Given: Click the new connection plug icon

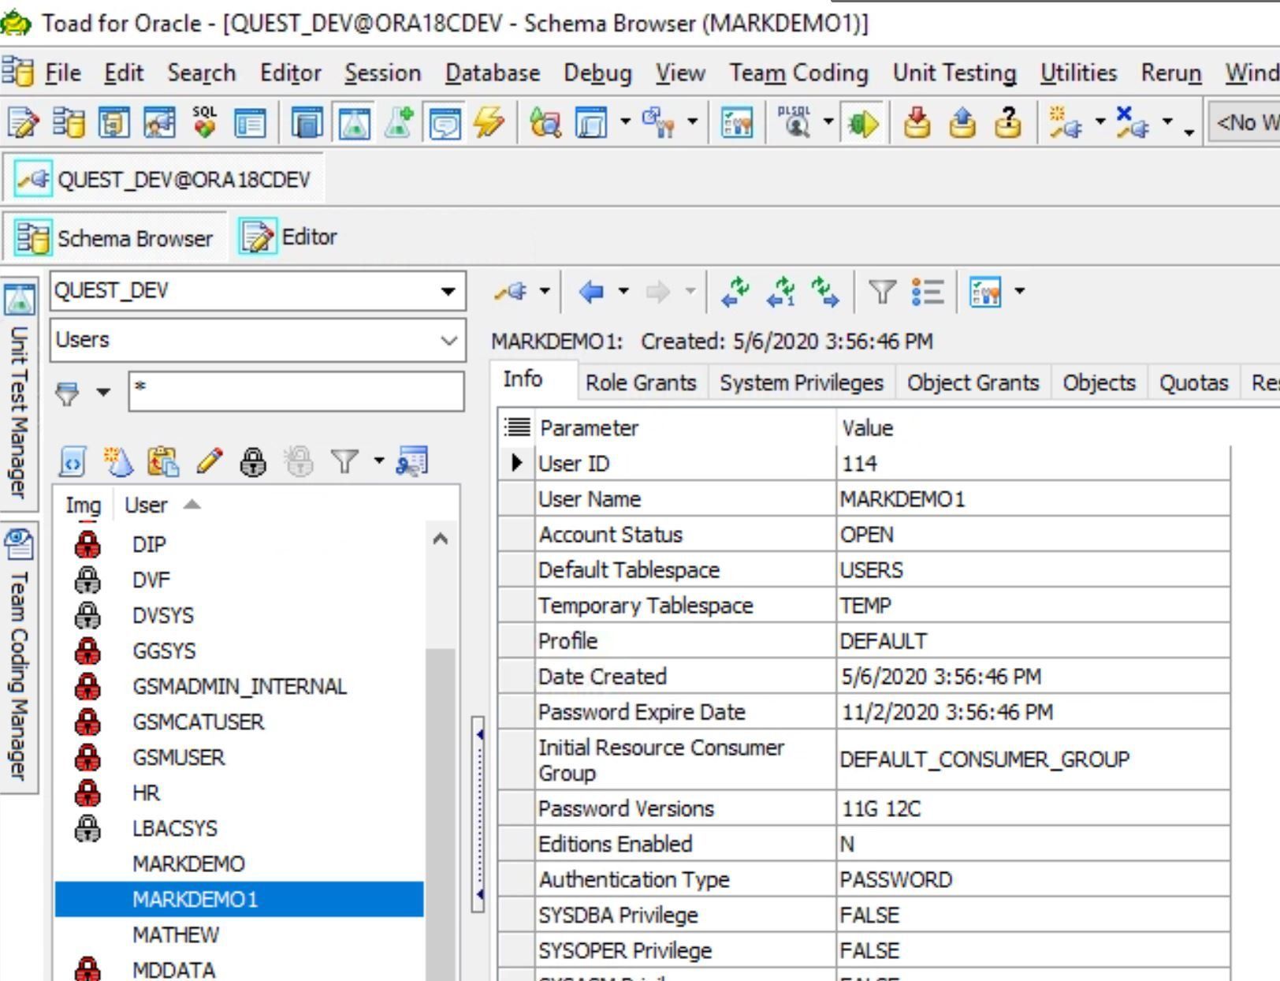Looking at the screenshot, I should 1065,122.
